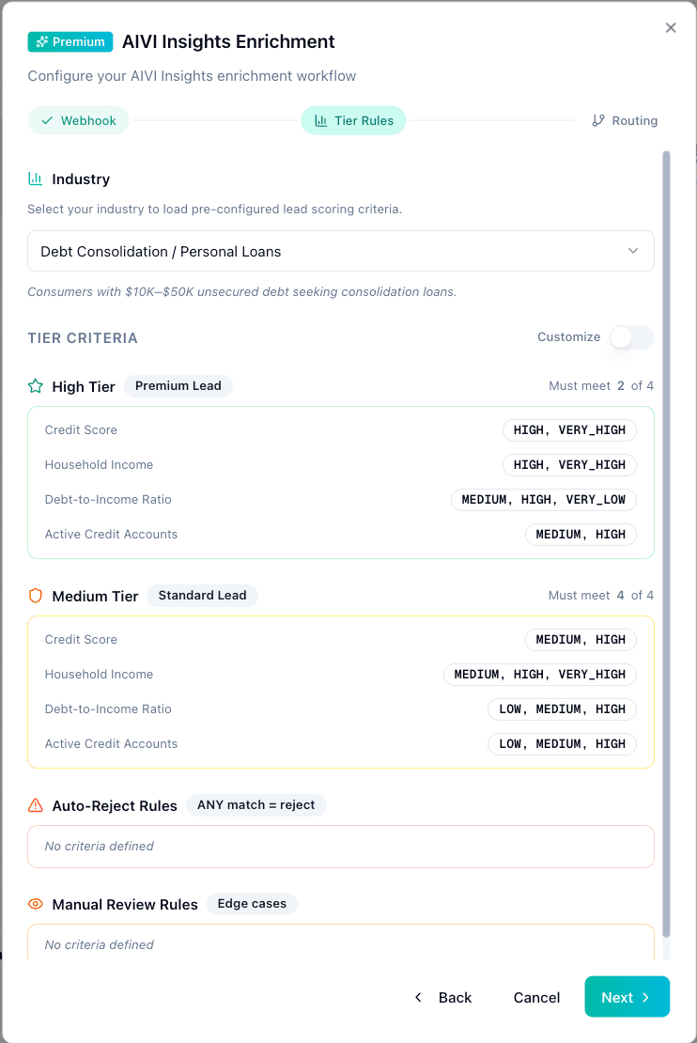Click the Premium Lead badge on High Tier
This screenshot has height=1043, width=697.
[x=178, y=385]
